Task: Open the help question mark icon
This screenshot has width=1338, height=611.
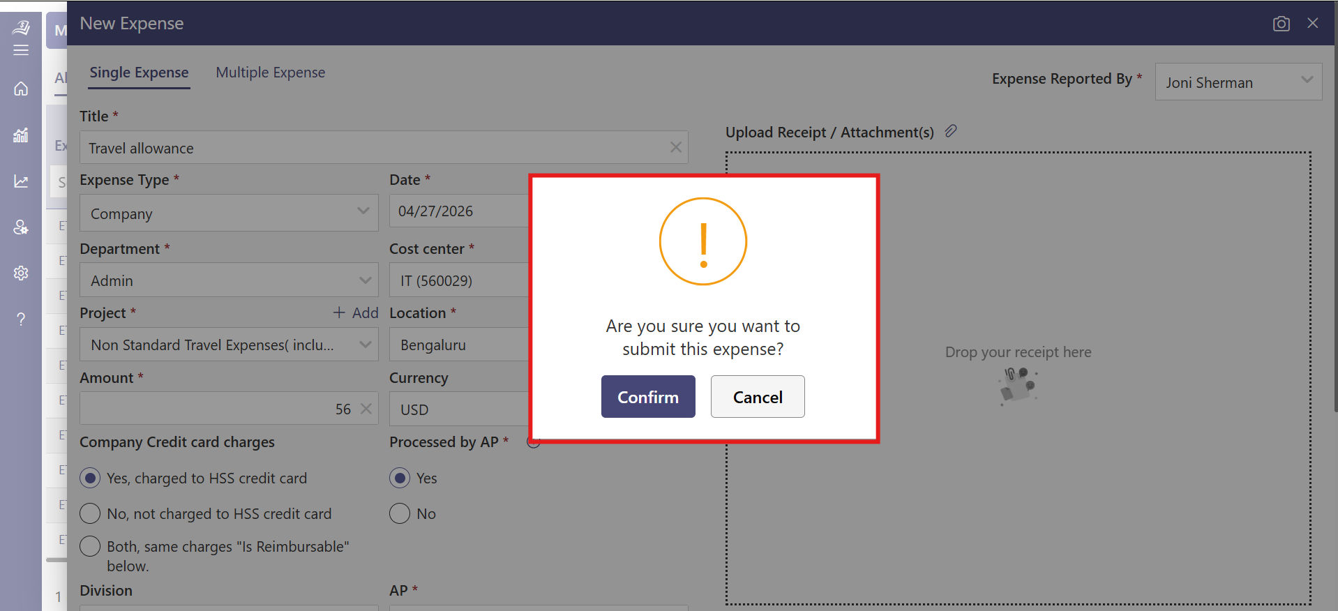Action: (x=21, y=319)
